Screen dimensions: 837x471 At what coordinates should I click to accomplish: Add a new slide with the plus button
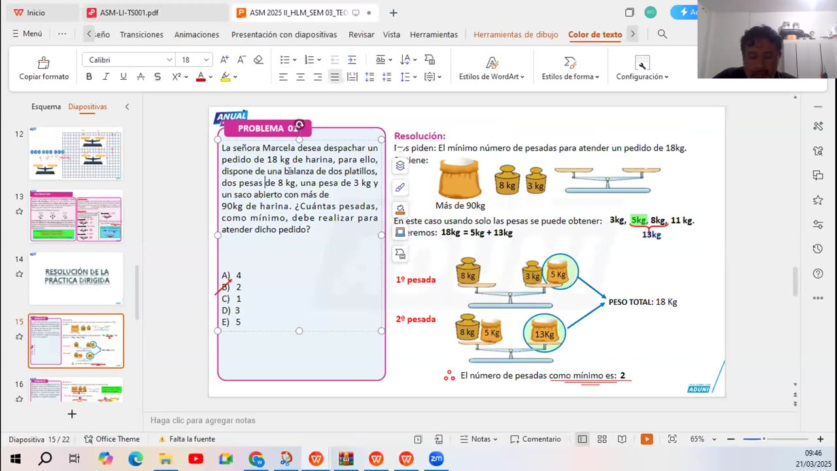pyautogui.click(x=72, y=413)
